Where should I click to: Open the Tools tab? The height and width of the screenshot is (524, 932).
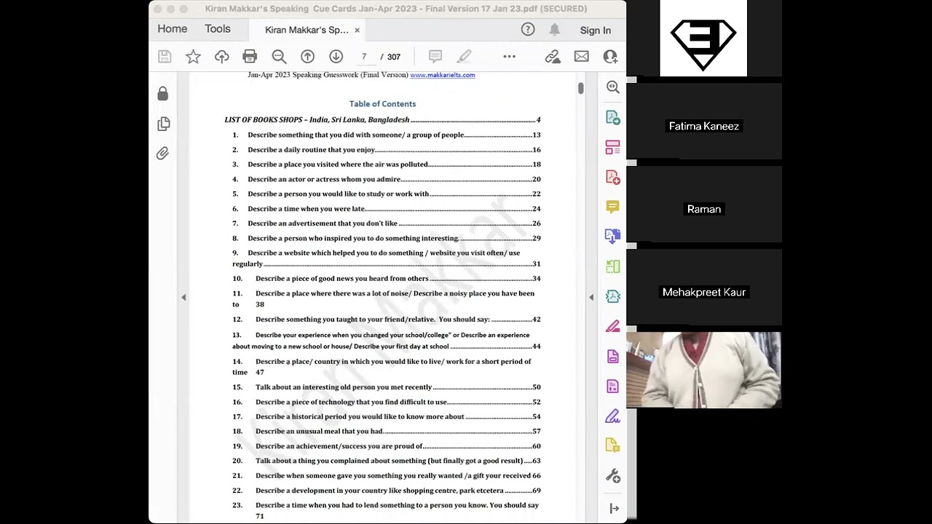[218, 29]
